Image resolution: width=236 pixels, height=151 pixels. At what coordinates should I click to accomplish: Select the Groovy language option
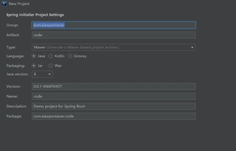[70, 56]
